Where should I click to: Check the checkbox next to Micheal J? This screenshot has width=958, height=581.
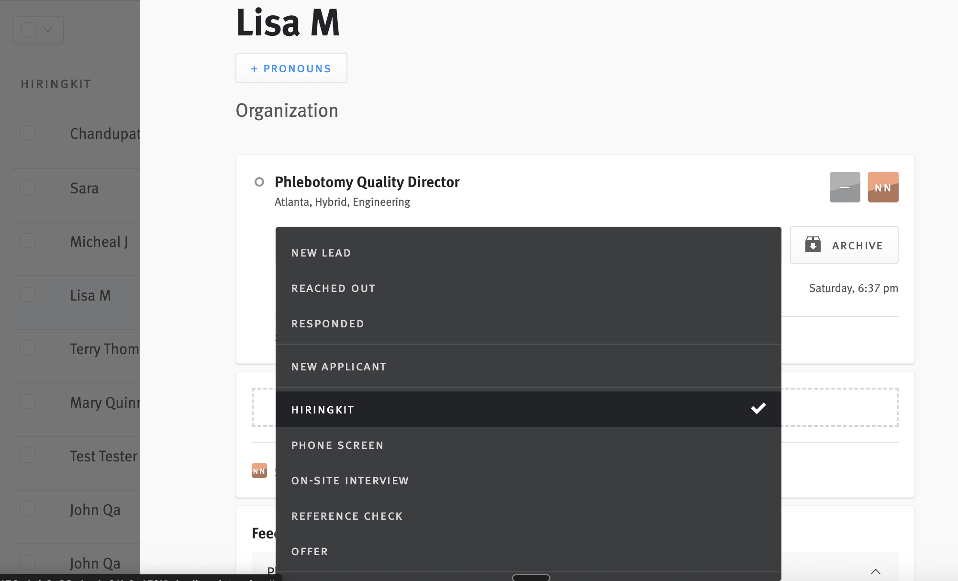click(x=28, y=241)
